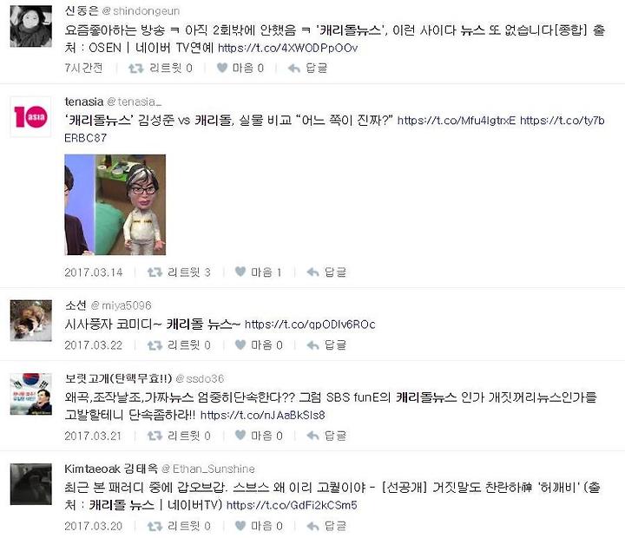The image size is (625, 538).
Task: Like the shindongeun tweet with the heart icon
Action: point(222,68)
